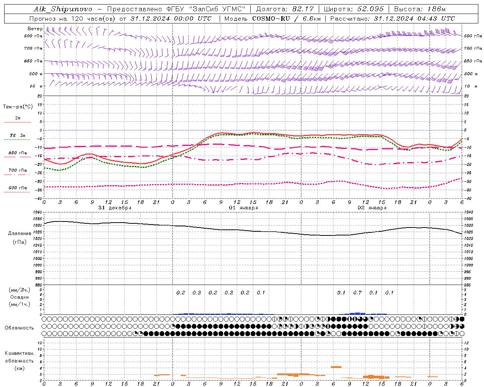The height and width of the screenshot is (387, 484).
Task: Click the 10 м wind level label on the left
Action: click(x=36, y=87)
